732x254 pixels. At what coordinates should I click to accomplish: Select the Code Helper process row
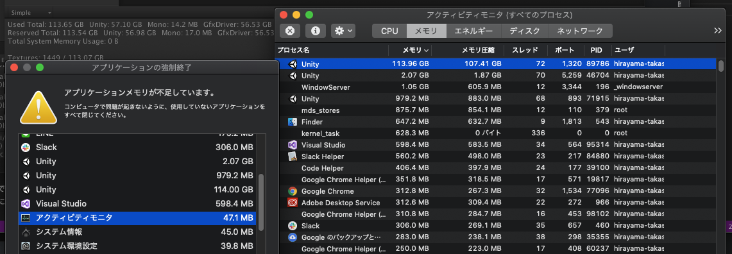(x=496, y=168)
